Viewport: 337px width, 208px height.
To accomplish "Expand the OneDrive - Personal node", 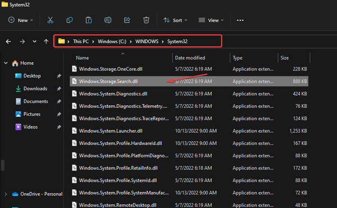I will 6,194.
